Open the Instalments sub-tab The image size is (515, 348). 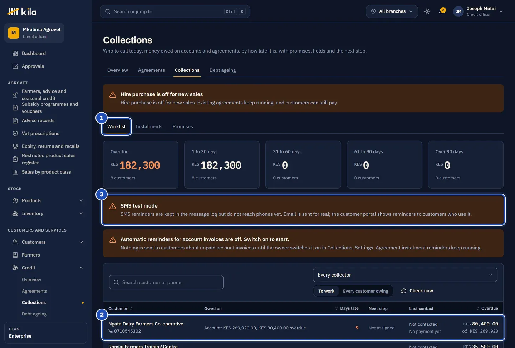[149, 126]
